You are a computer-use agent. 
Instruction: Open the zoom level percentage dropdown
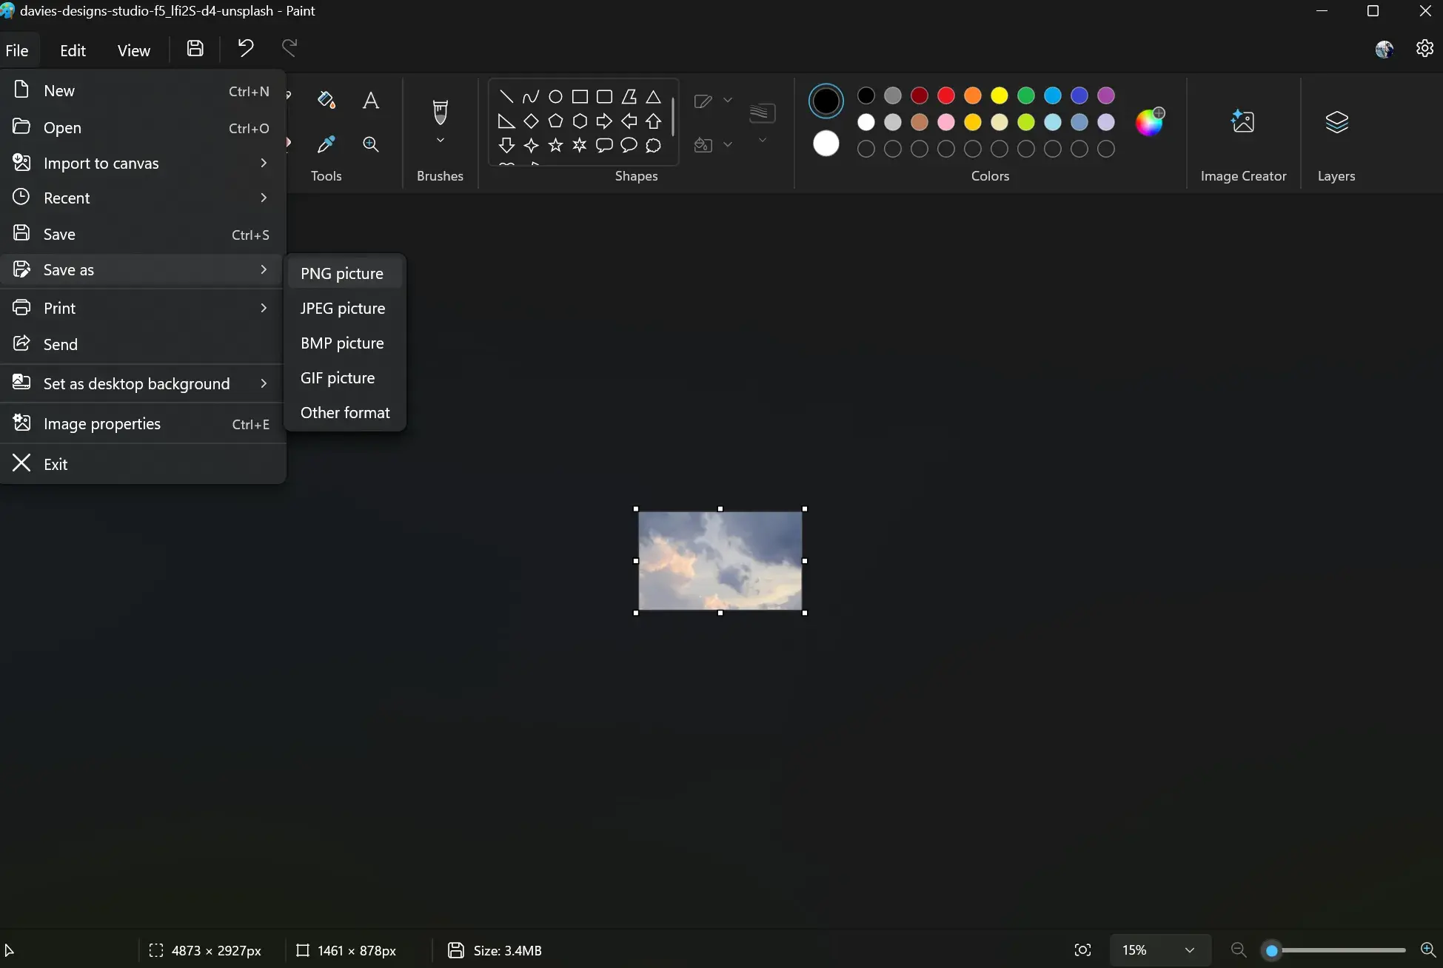1159,950
